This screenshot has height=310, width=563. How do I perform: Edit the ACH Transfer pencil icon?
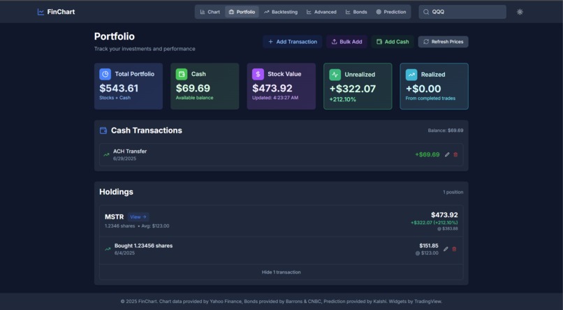[447, 154]
